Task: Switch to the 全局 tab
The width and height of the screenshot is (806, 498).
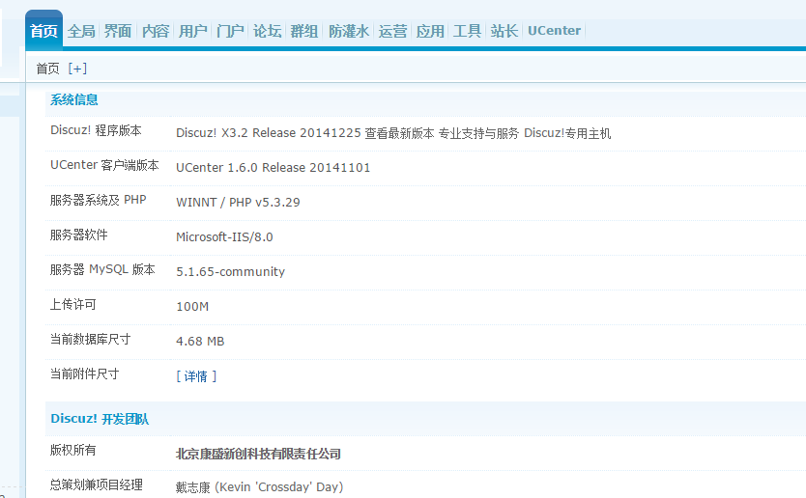Action: tap(81, 31)
